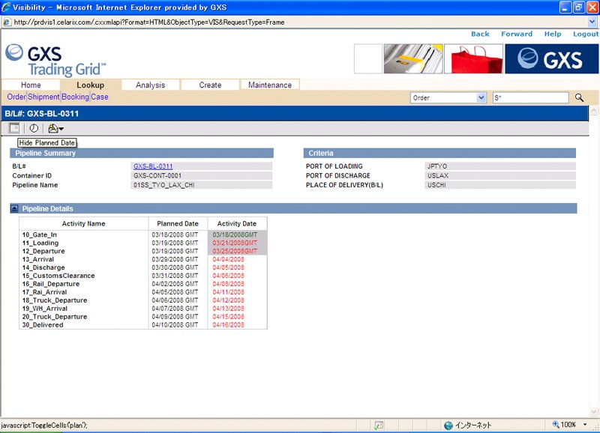This screenshot has height=433, width=600.
Task: Open the Help link
Action: [x=553, y=34]
